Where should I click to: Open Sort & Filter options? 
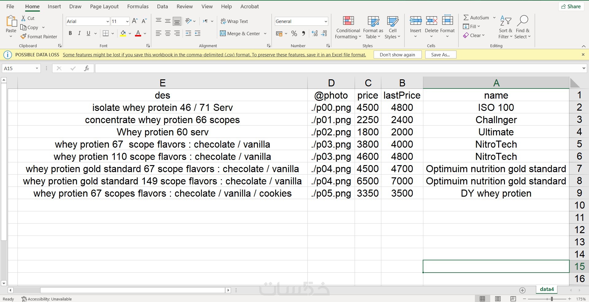[x=506, y=27]
